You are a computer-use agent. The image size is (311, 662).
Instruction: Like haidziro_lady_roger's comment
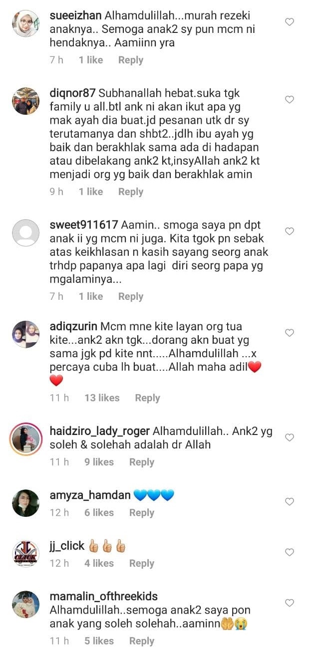click(x=290, y=438)
